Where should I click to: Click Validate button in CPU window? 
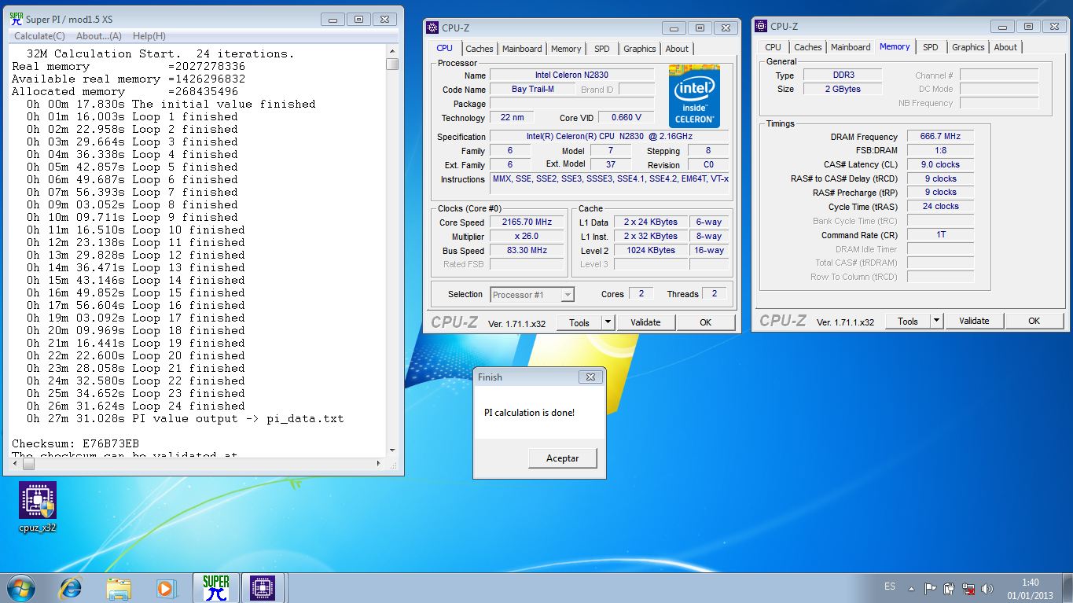pos(645,322)
